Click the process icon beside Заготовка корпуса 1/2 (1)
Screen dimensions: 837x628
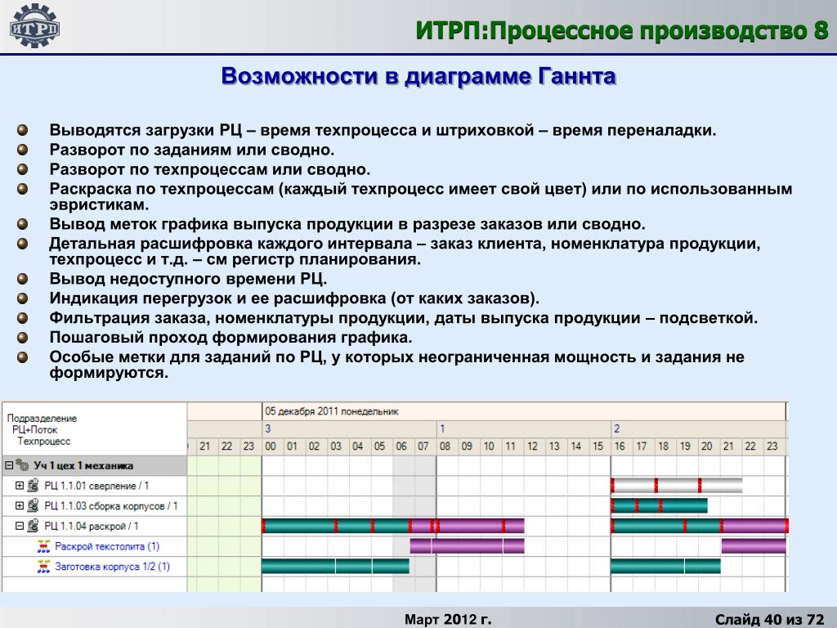44,567
